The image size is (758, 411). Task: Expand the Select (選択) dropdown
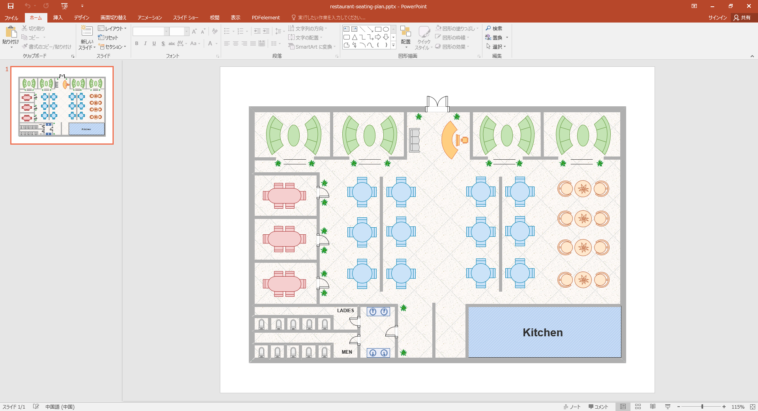(x=496, y=47)
